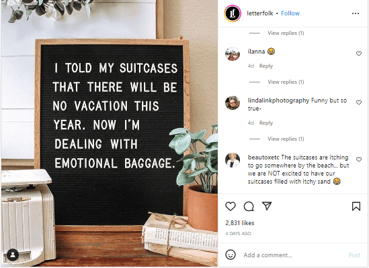Expand replies under lindalinkphotography's comment

[286, 139]
